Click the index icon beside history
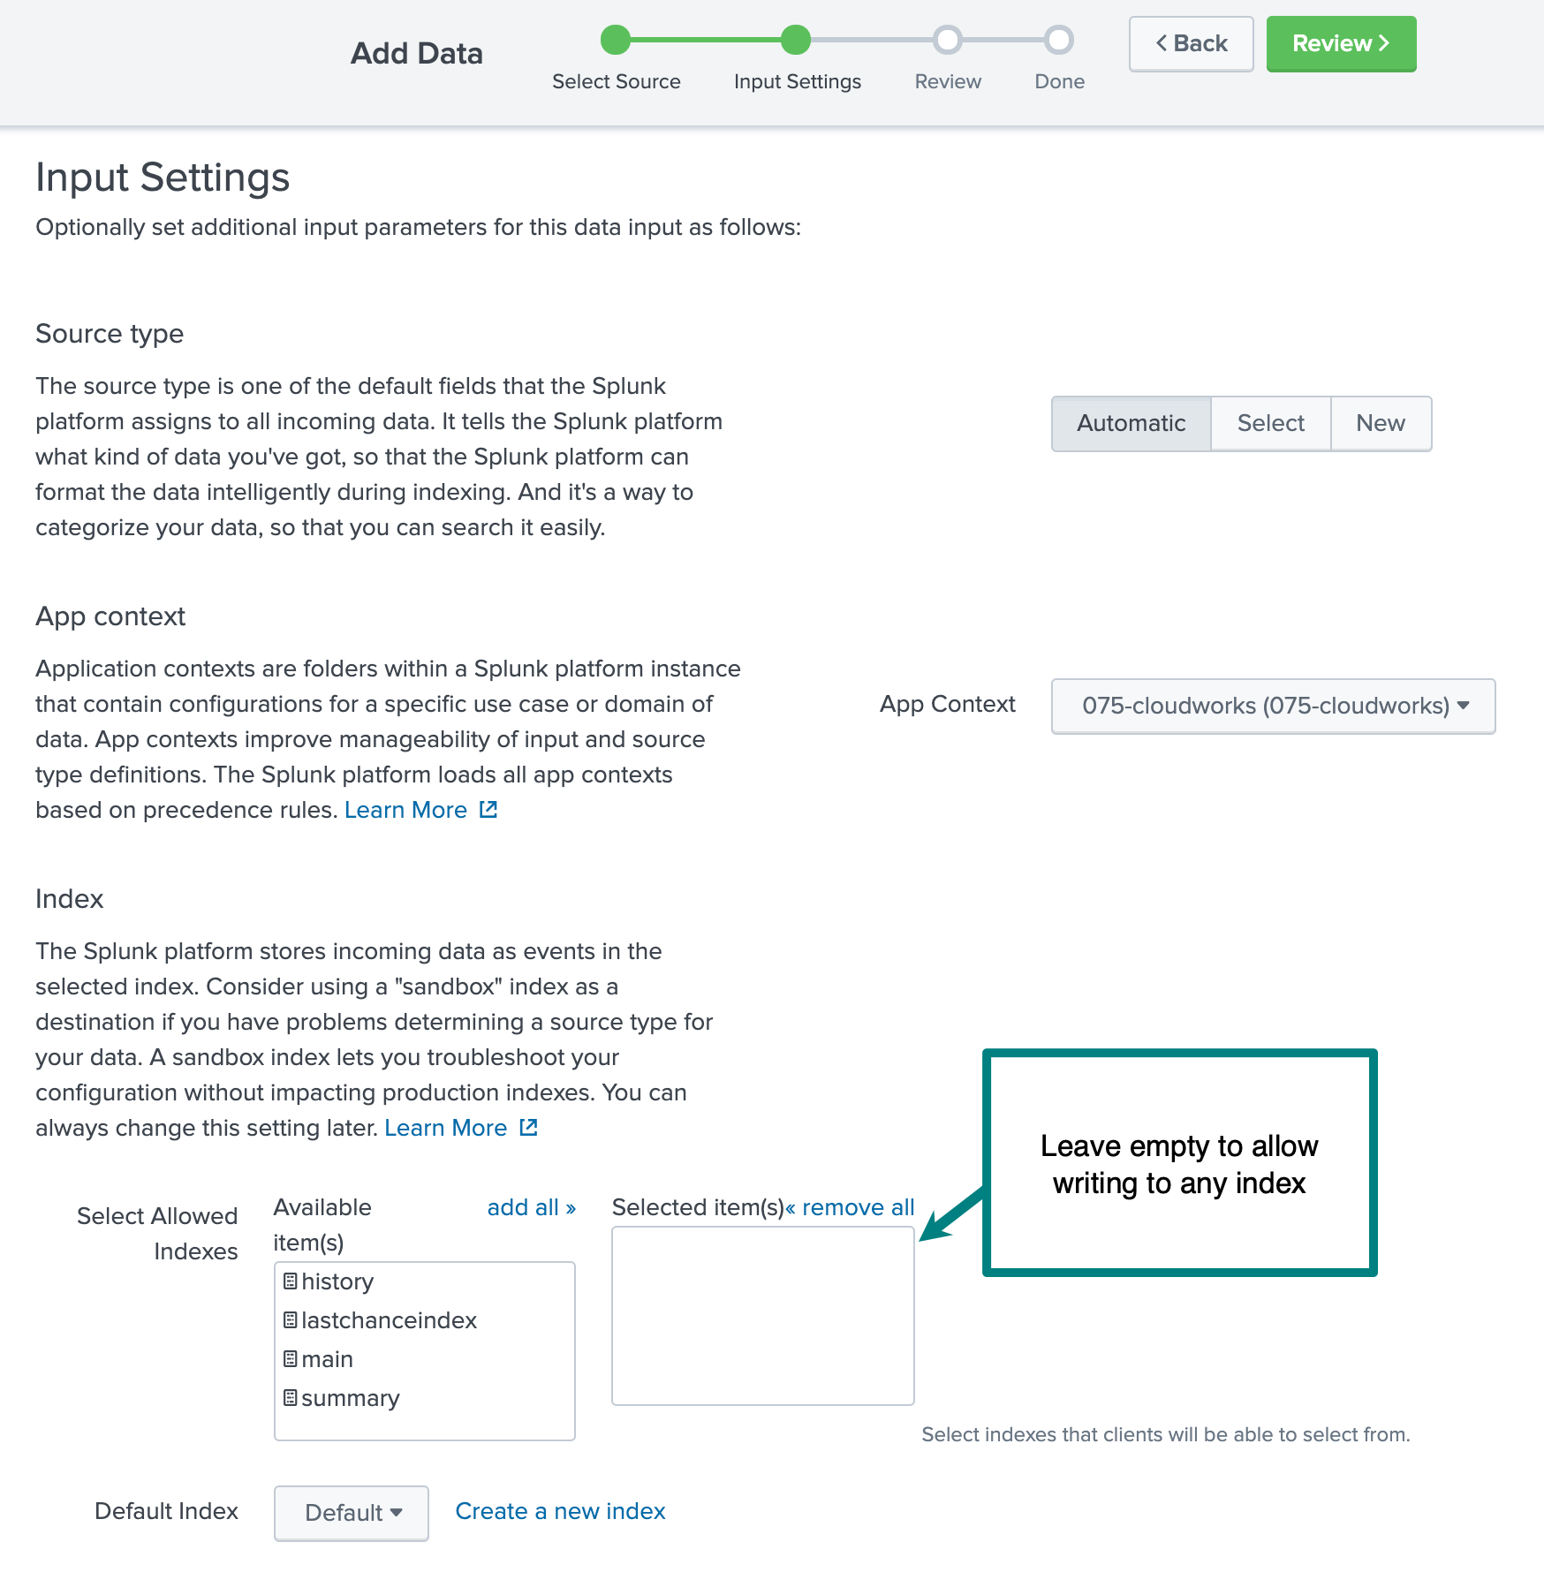The width and height of the screenshot is (1544, 1572). [x=290, y=1281]
